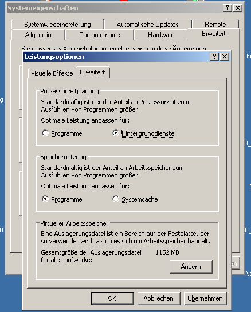This screenshot has width=251, height=312.
Task: Open the Hardware tab
Action: (161, 35)
